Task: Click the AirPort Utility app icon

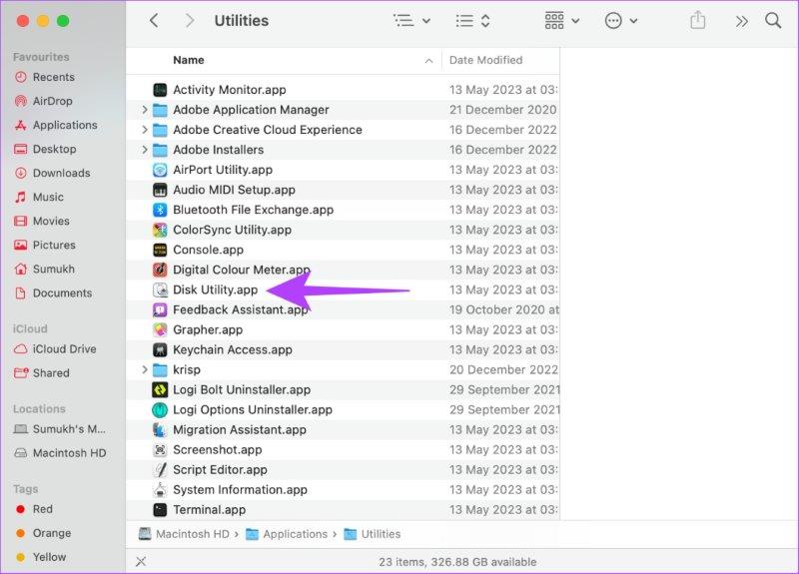Action: [x=160, y=170]
